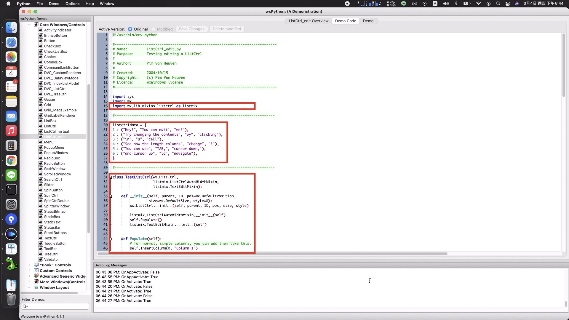Click the code editor horizontal scrollbar

coord(272,254)
